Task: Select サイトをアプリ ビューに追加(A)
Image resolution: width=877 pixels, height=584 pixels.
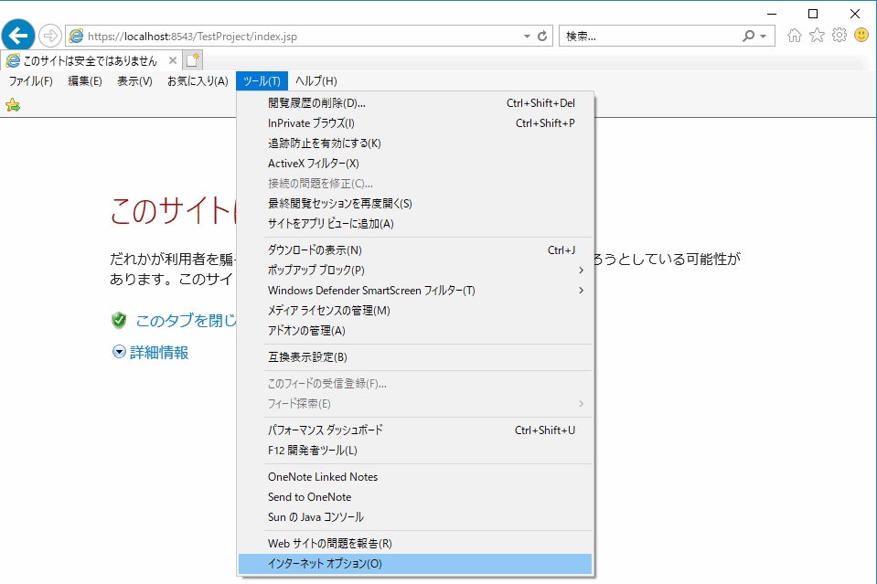Action: tap(415, 224)
